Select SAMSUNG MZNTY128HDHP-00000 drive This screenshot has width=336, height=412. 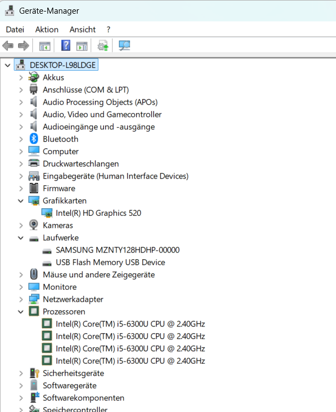coord(117,250)
